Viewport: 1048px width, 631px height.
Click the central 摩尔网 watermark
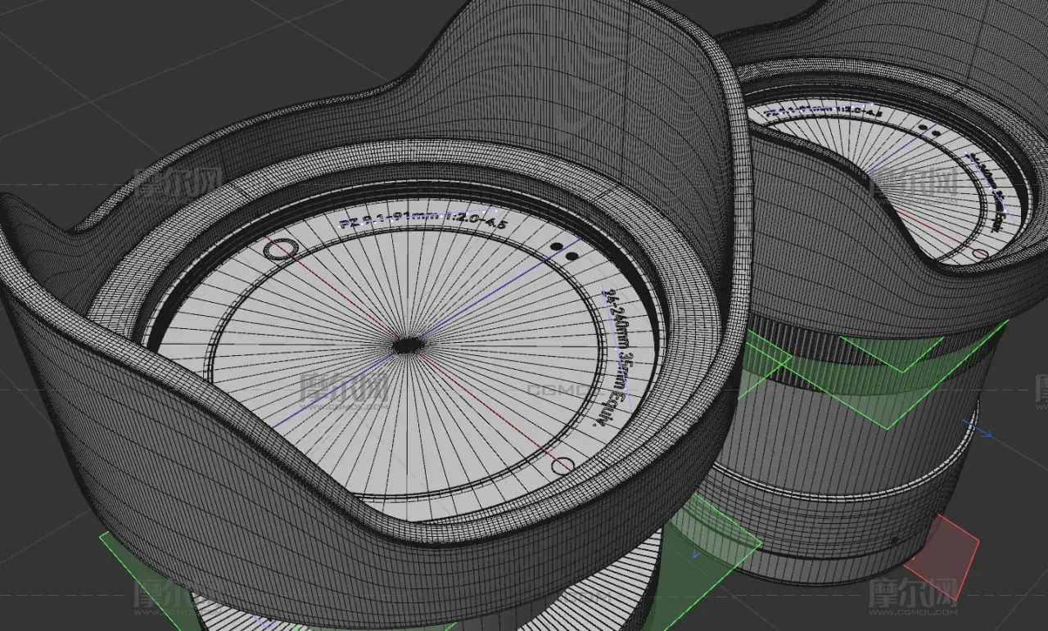pos(343,388)
